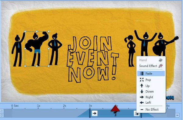Click the bottom-right selection resize handle
Screen dimensions: 183x120
tap(48, 66)
